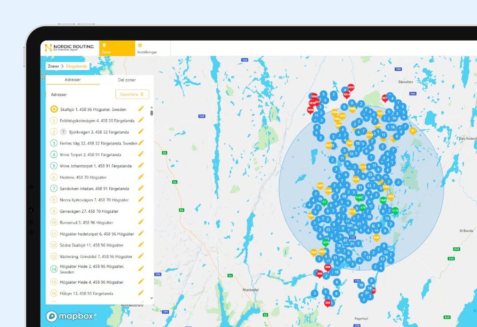Select address 'Runserud 3, 458 96 Högsäter'
Viewport: 477px width, 327px height.
click(x=86, y=223)
